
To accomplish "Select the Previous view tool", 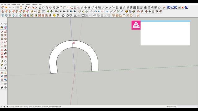I will (6, 80).
